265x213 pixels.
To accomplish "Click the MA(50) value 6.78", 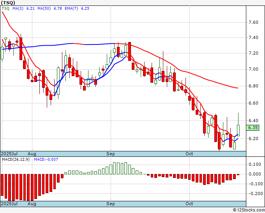I will (x=58, y=9).
